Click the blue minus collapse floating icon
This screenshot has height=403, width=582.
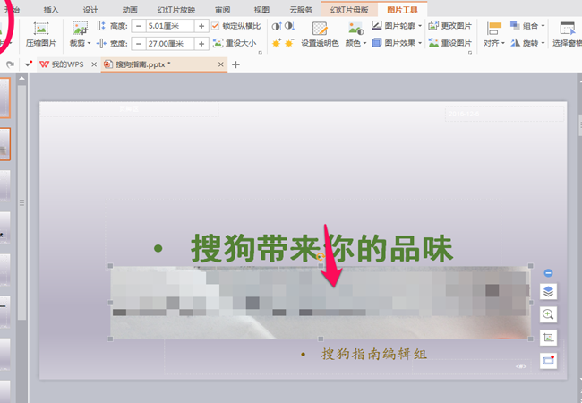point(548,273)
